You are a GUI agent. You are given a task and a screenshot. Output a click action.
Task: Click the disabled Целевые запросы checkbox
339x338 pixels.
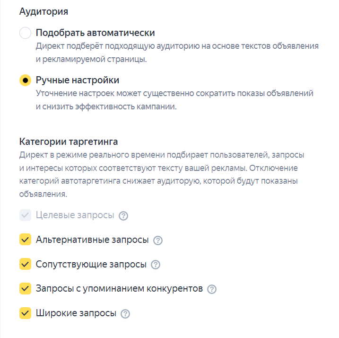tap(25, 215)
